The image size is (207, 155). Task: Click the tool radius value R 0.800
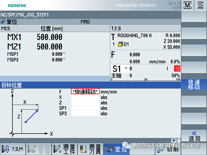pos(173,35)
